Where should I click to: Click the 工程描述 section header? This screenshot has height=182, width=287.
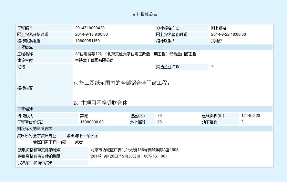tap(25, 109)
